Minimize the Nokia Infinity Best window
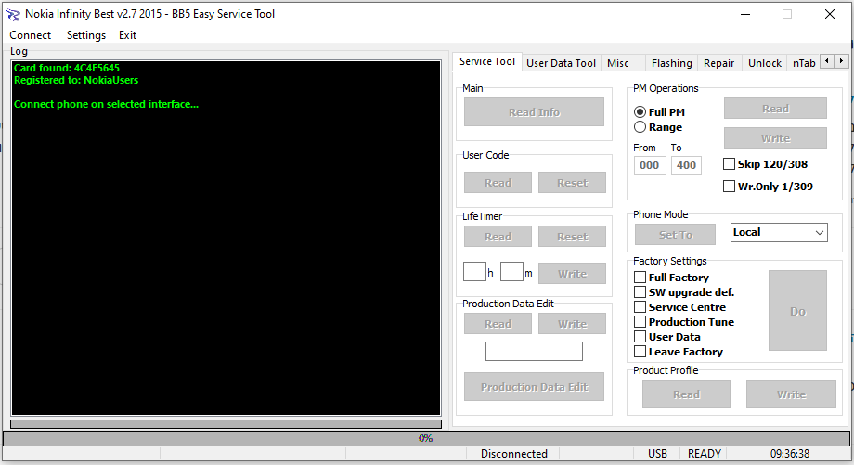Viewport: 854px width, 465px height. 745,14
